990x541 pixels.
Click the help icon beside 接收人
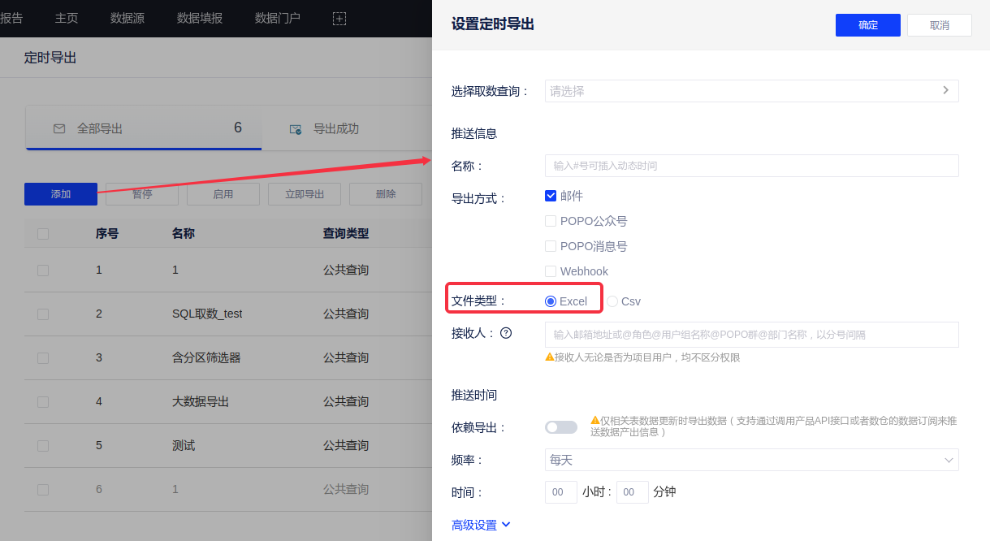tap(506, 333)
